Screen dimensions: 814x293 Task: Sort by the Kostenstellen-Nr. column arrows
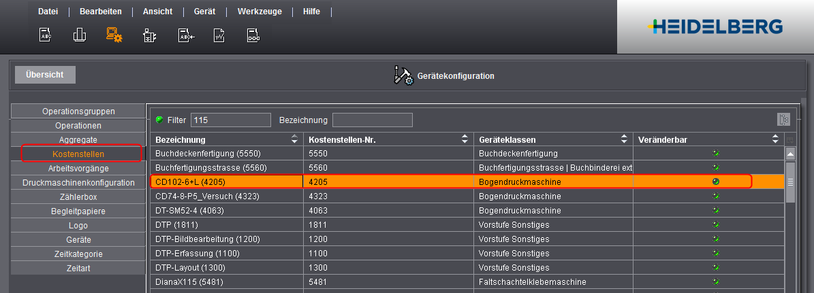coord(466,139)
